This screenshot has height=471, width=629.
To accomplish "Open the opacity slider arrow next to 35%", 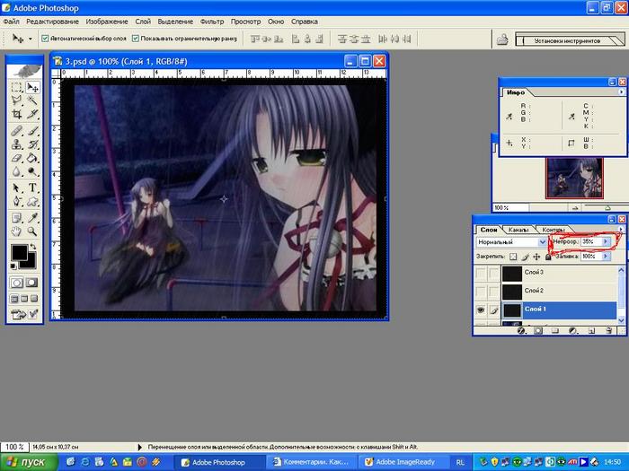I will click(607, 241).
